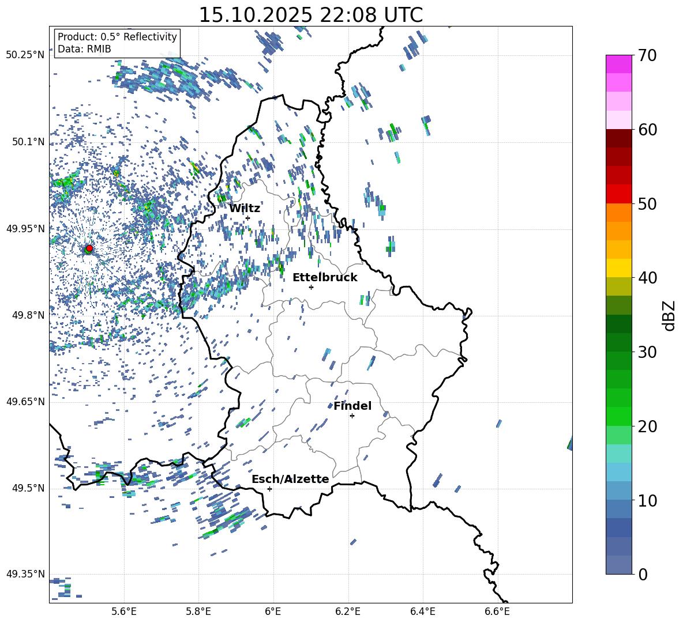Select the Esch/Alzette city label
Viewport: 683px width, 623px height.
tap(290, 479)
